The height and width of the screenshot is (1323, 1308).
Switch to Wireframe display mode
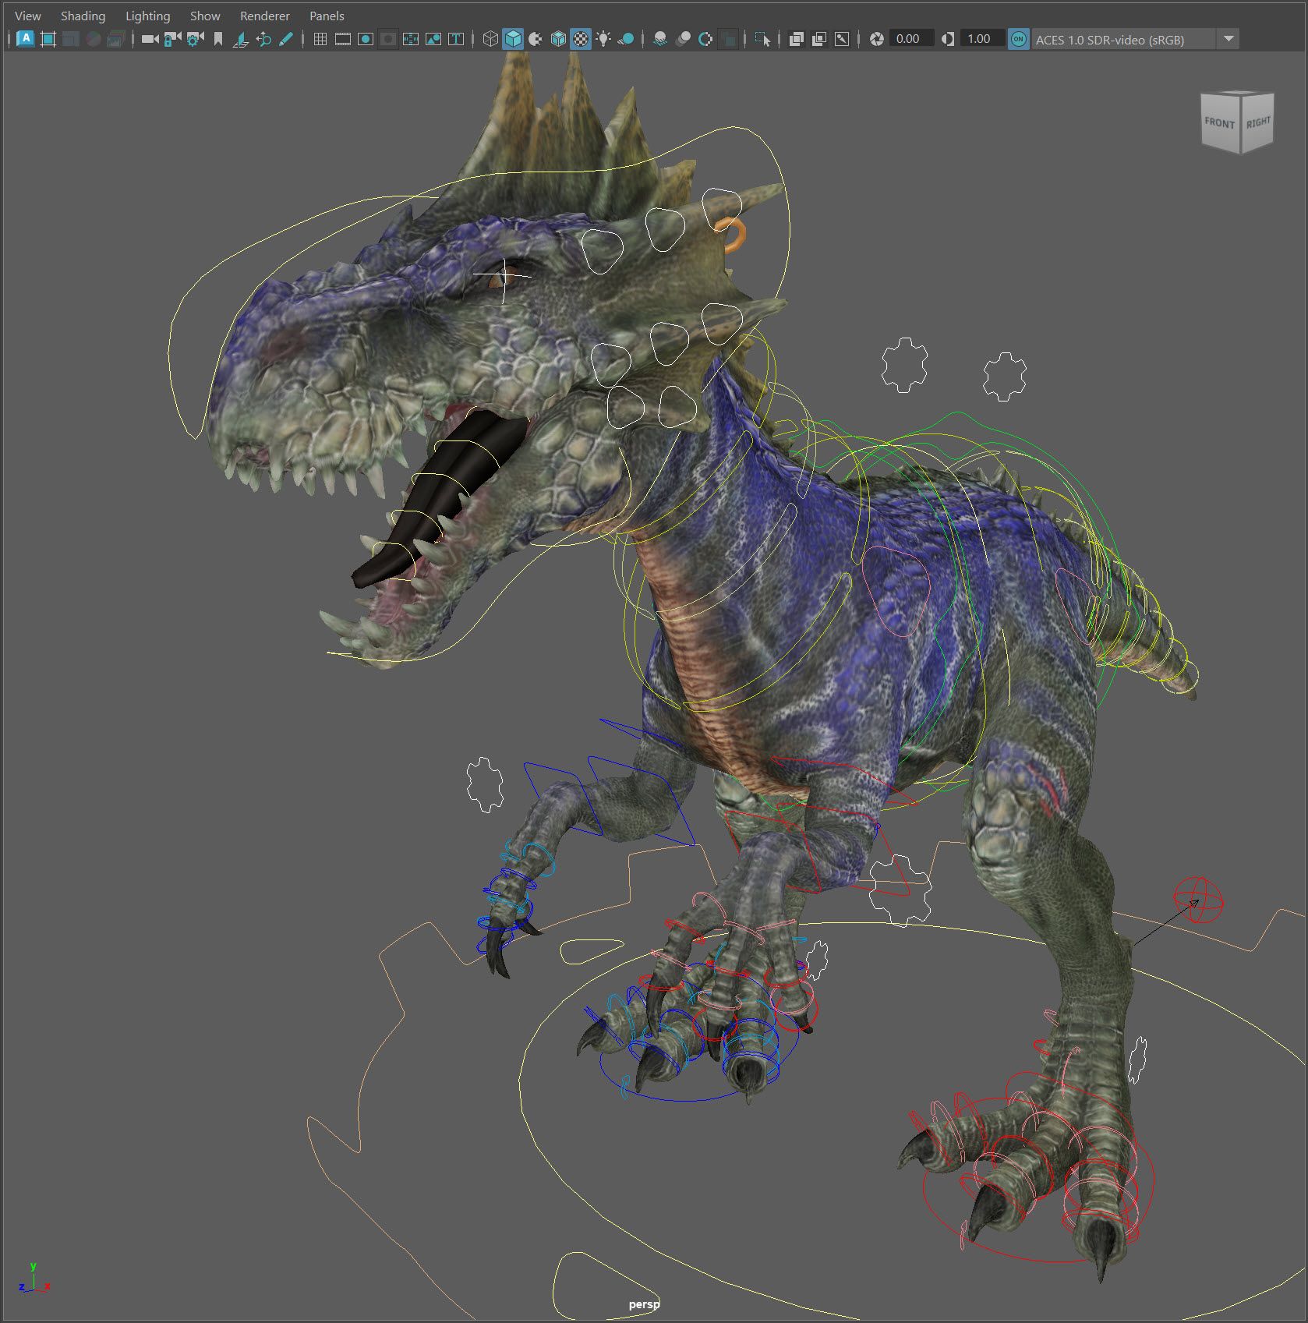[x=490, y=38]
